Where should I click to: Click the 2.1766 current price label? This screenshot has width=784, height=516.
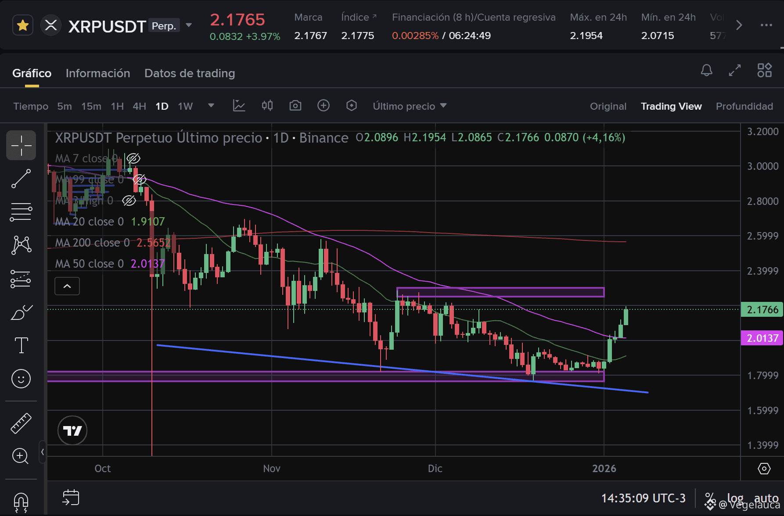[x=762, y=310]
